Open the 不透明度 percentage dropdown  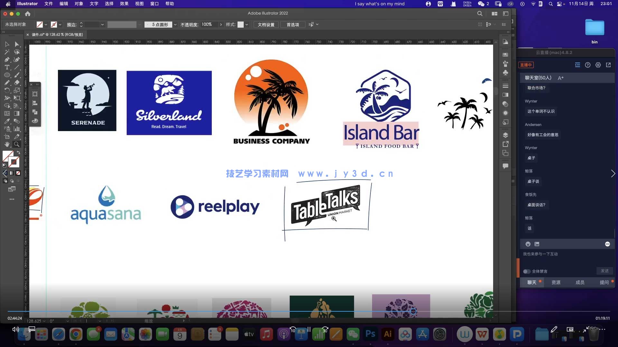pyautogui.click(x=221, y=24)
